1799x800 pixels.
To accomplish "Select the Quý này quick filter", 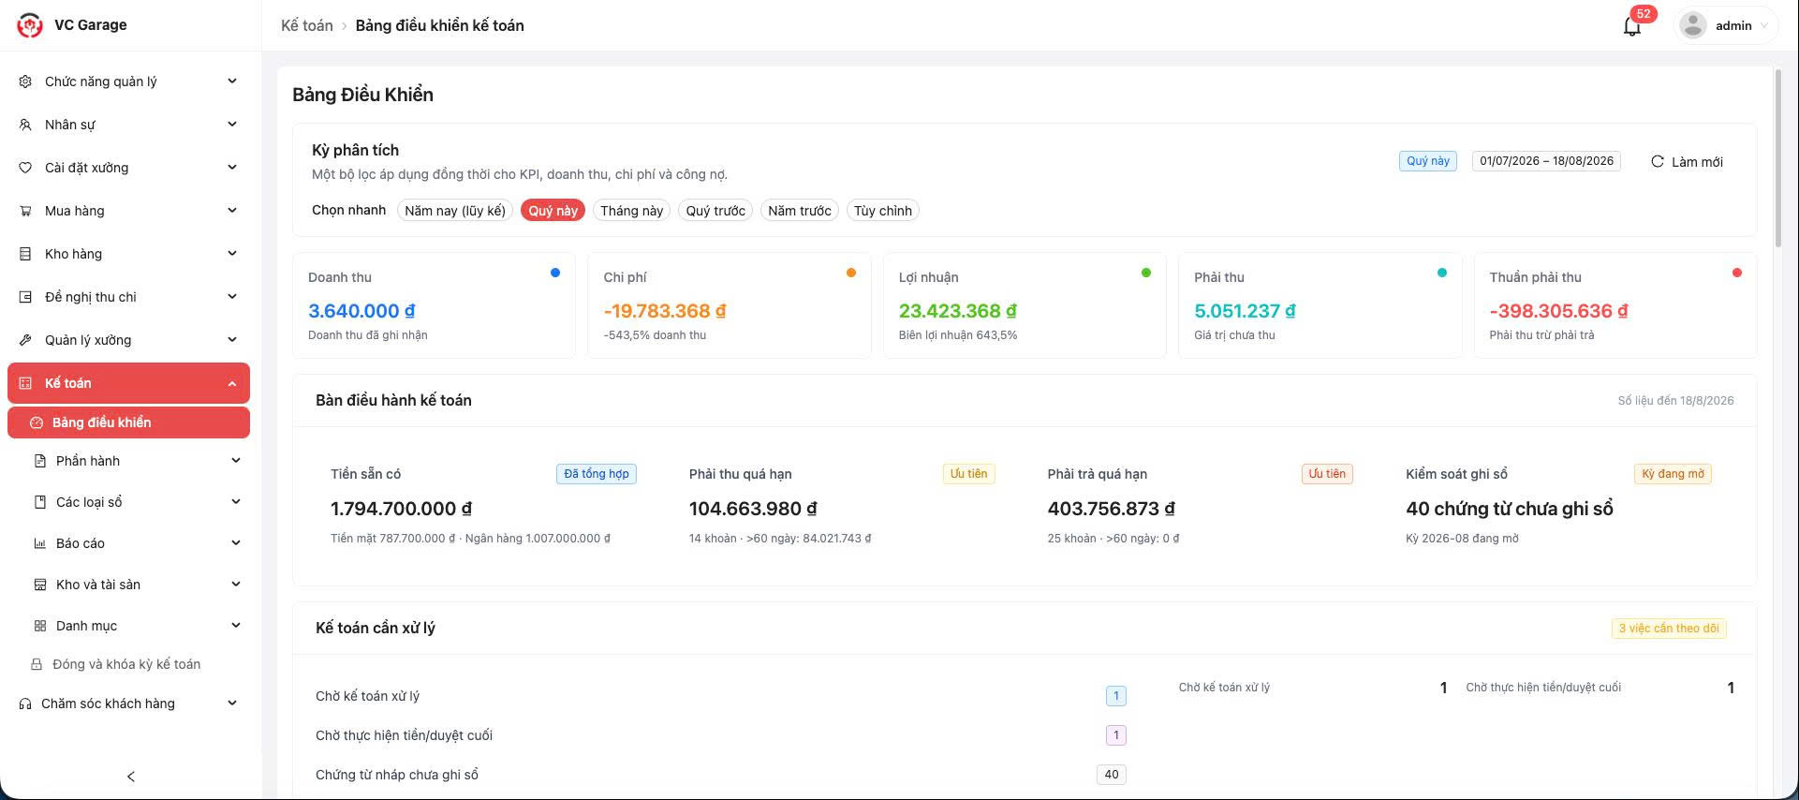I will click(x=553, y=211).
